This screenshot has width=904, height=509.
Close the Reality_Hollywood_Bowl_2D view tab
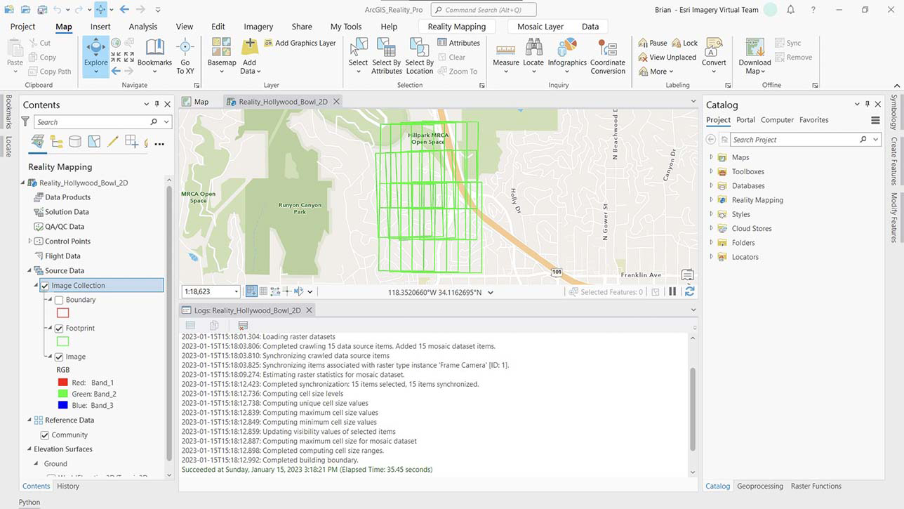coord(336,102)
